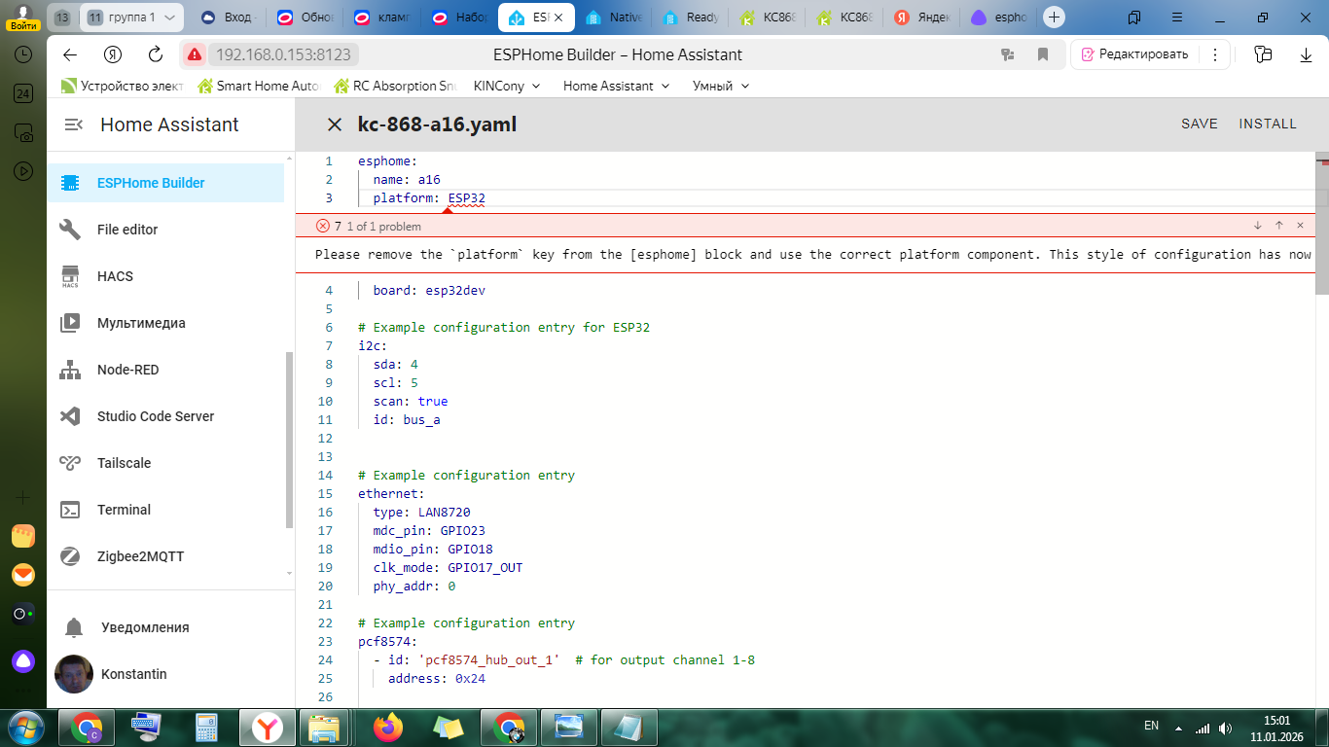The image size is (1329, 747).
Task: Click the address bar showing 192.168.0.153:8123
Action: pos(282,54)
